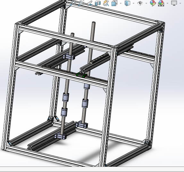This screenshot has height=172, width=184.
Task: Select the Zoom to Area tool
Action: coord(81,3)
